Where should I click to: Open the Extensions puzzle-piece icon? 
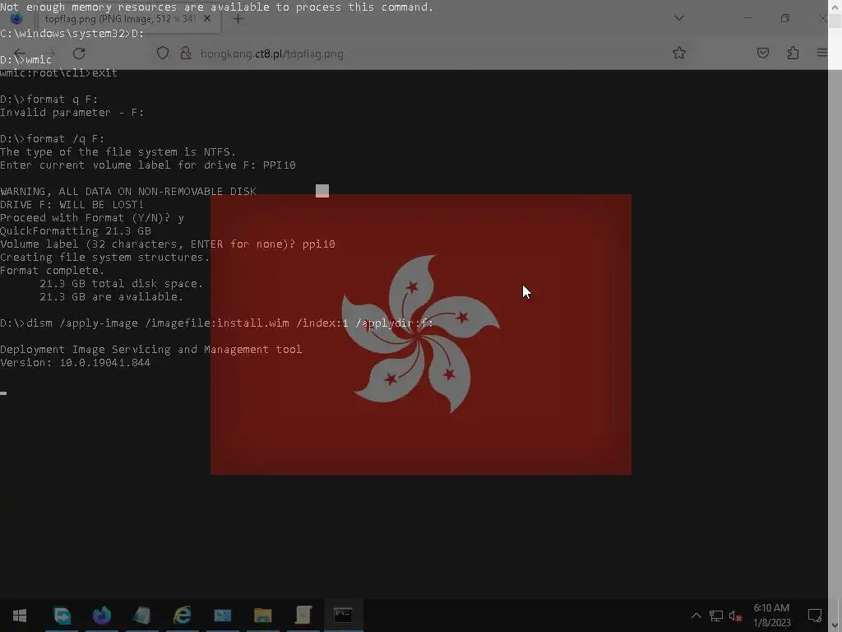point(793,53)
